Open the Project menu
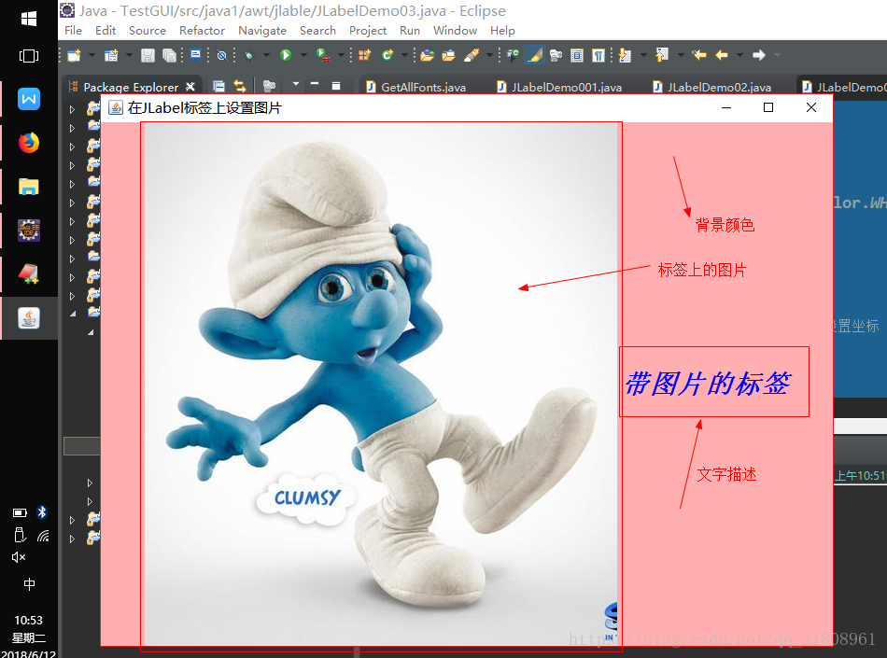This screenshot has width=887, height=658. click(368, 31)
